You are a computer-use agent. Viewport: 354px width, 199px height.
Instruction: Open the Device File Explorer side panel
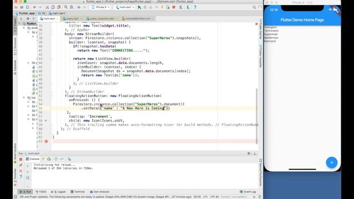point(261,172)
